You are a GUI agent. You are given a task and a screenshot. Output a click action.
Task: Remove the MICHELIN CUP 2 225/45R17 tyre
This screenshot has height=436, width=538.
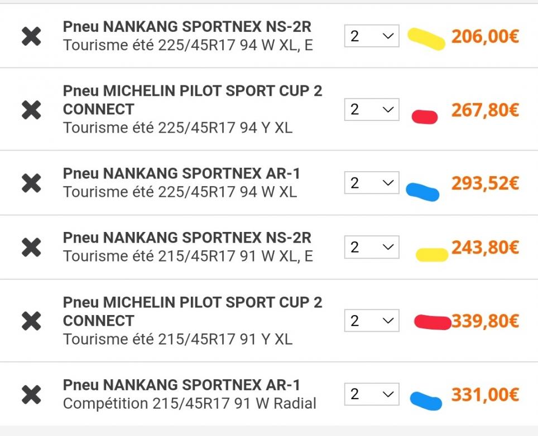point(31,110)
